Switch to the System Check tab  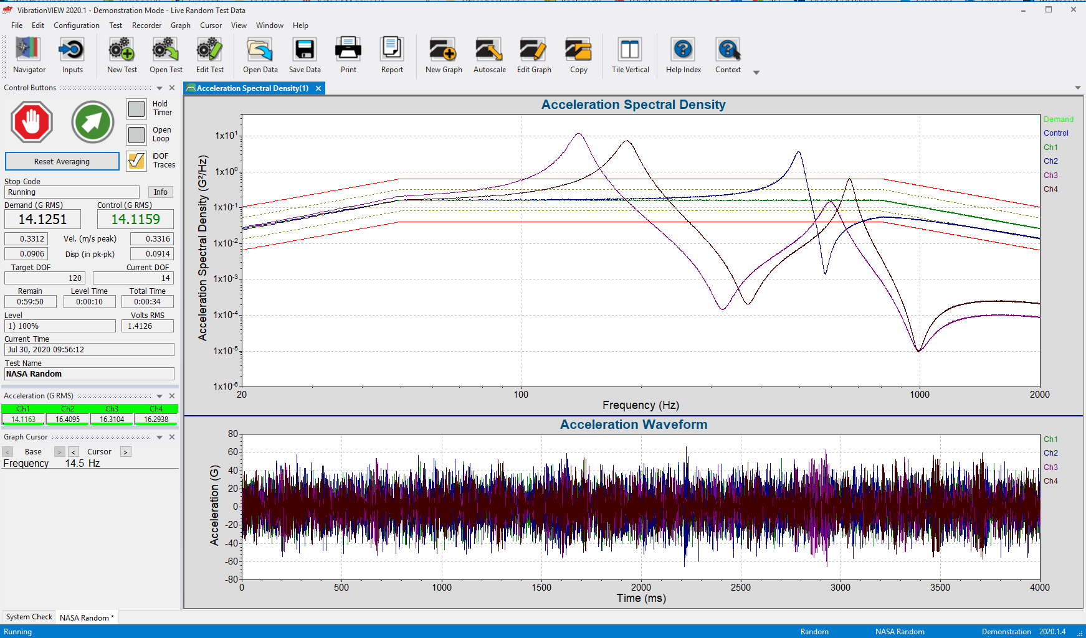28,617
